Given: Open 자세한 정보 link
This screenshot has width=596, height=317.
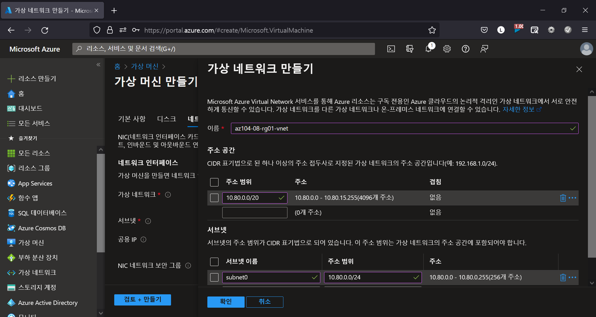Looking at the screenshot, I should click(x=522, y=109).
